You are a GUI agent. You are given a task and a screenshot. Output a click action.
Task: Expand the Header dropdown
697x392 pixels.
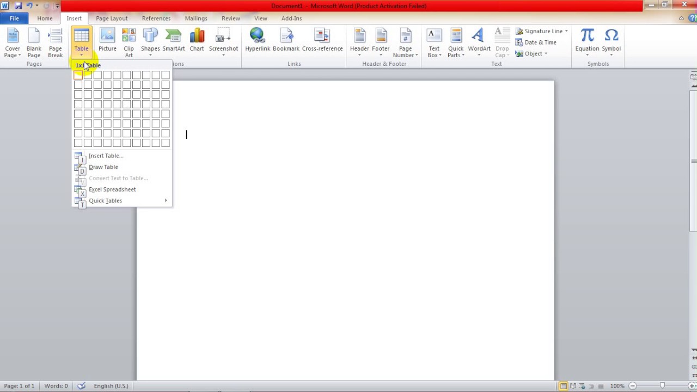(x=359, y=42)
